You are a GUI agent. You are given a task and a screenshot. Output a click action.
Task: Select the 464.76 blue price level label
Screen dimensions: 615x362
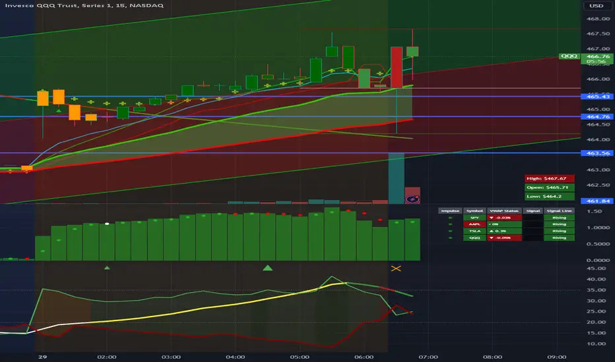coord(597,116)
